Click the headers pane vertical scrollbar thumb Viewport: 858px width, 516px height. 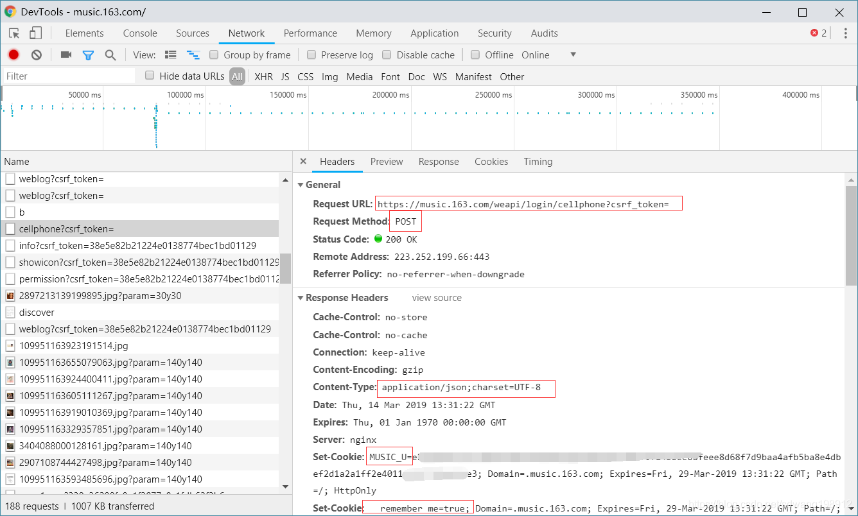tap(851, 236)
